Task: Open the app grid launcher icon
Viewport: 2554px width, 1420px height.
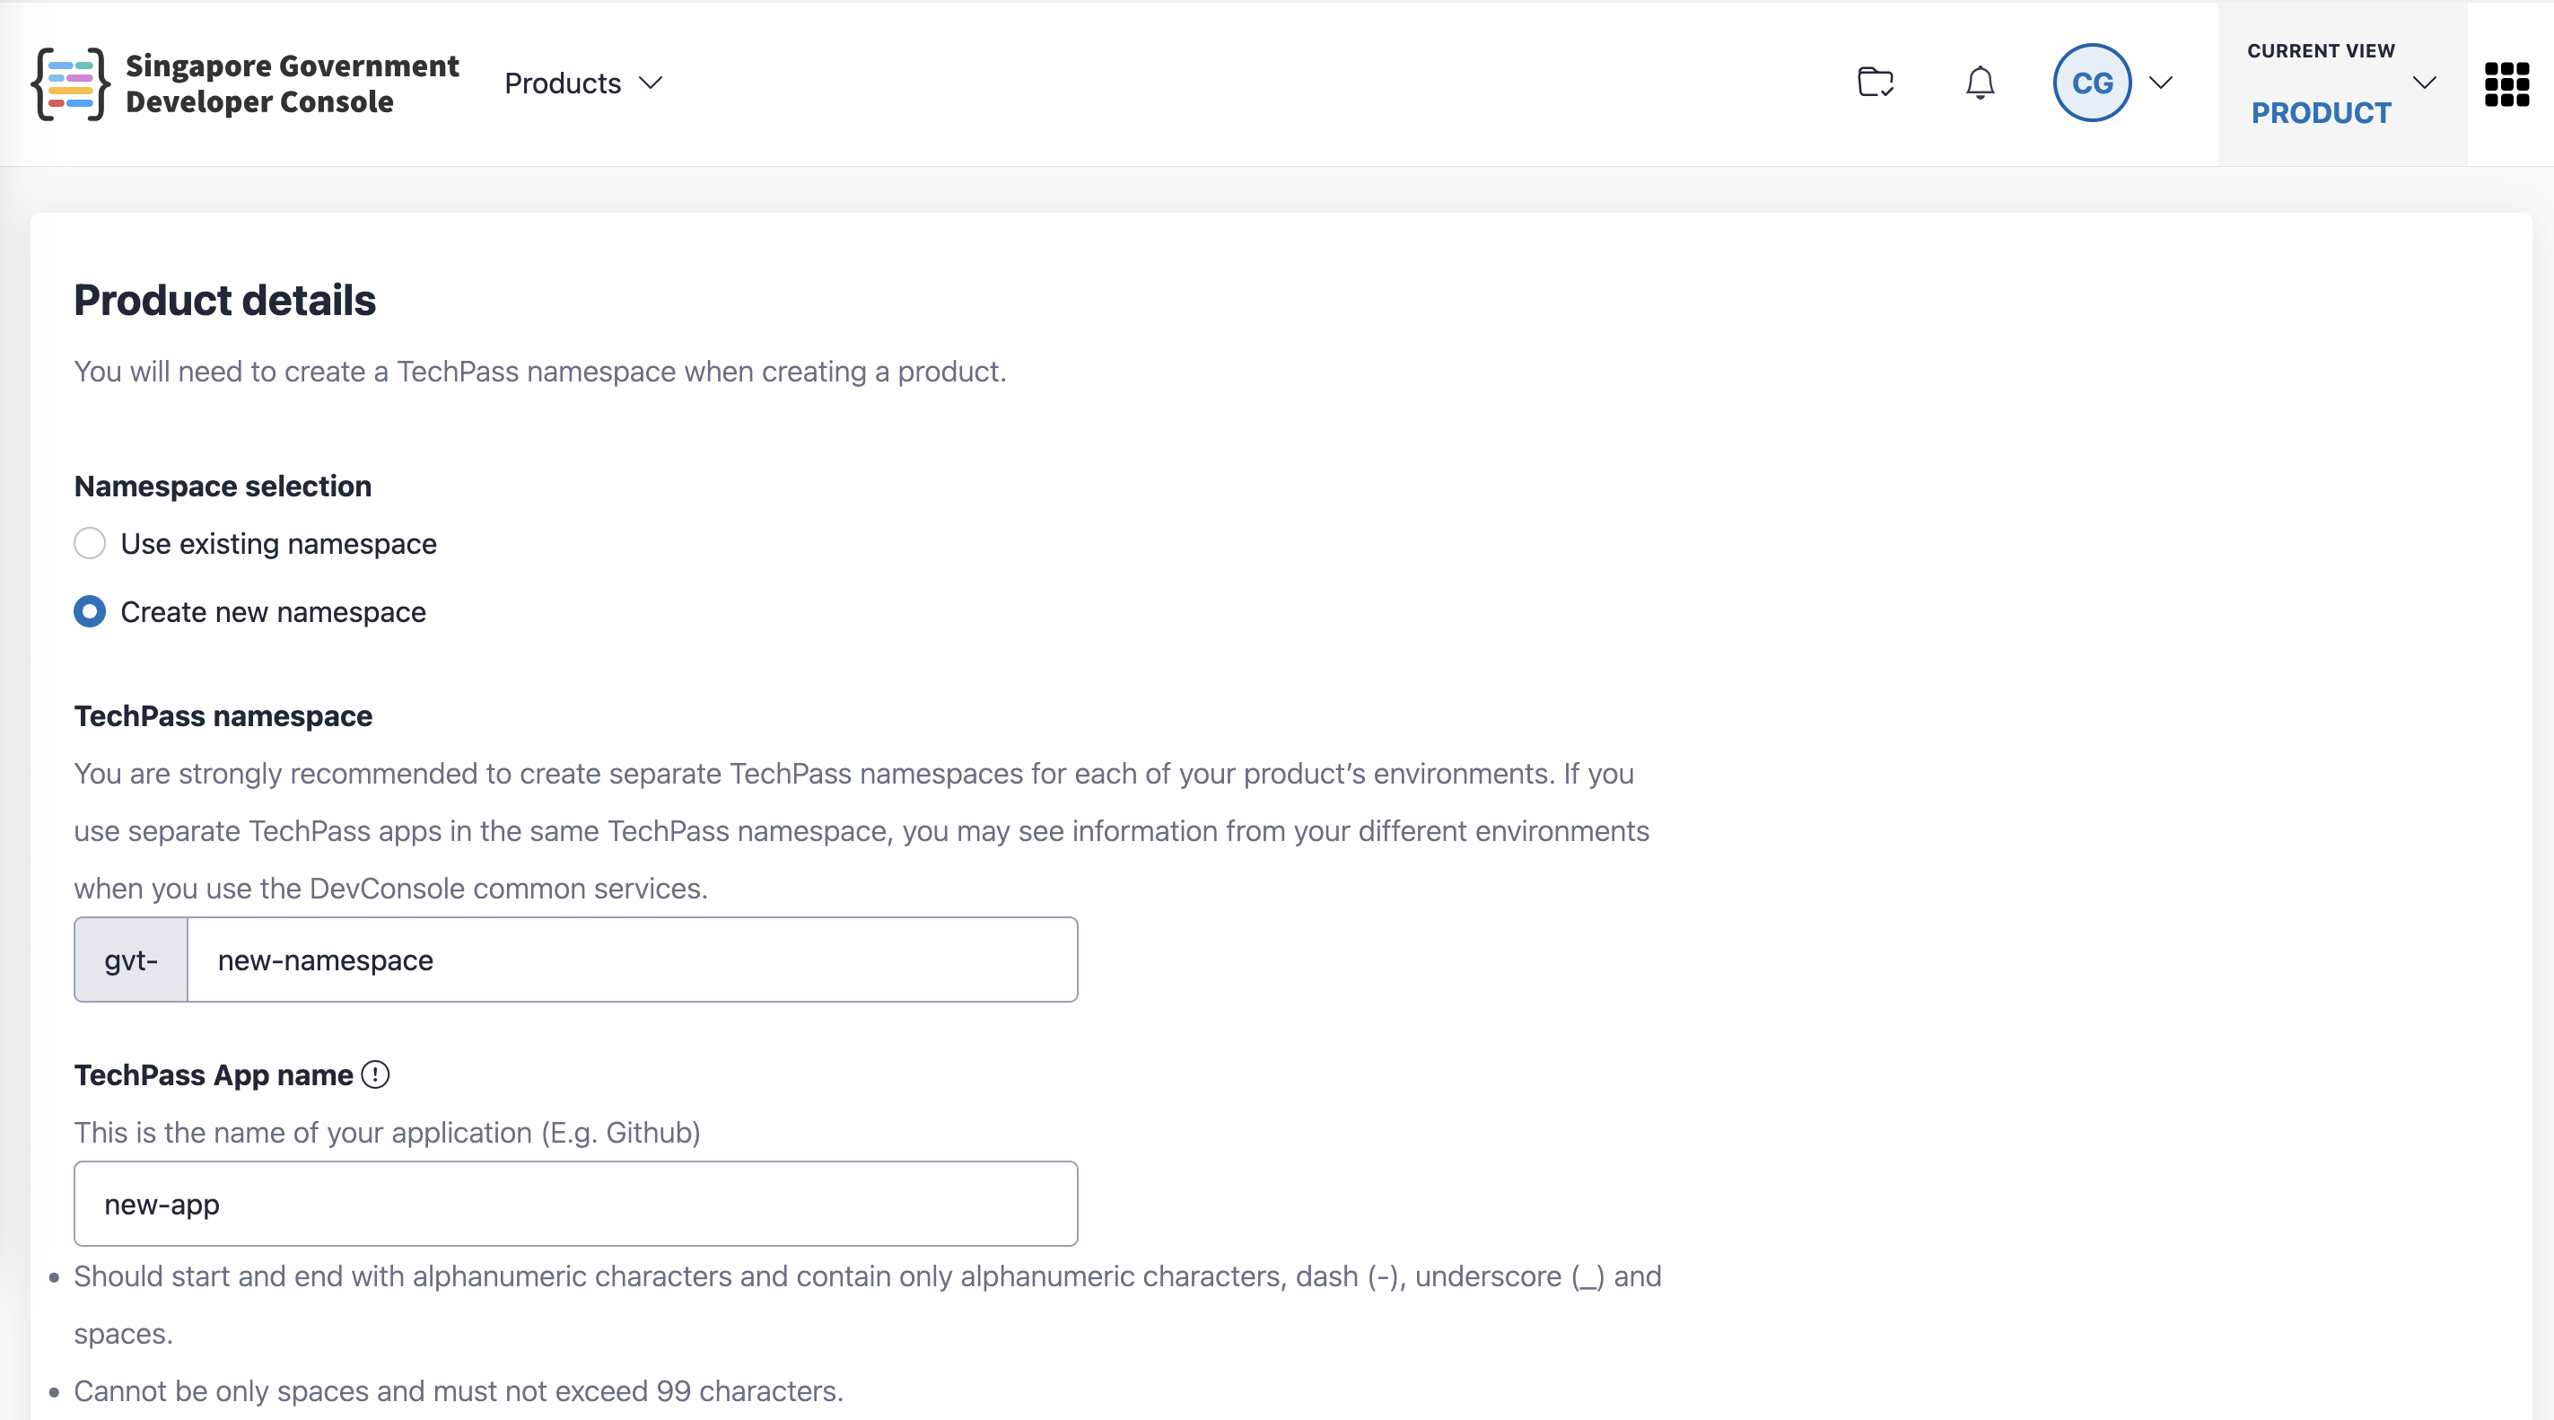Action: point(2506,83)
